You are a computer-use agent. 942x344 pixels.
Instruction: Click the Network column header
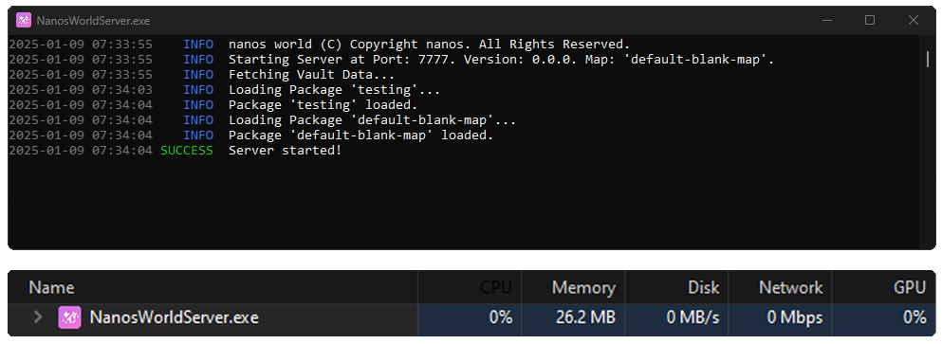point(790,287)
